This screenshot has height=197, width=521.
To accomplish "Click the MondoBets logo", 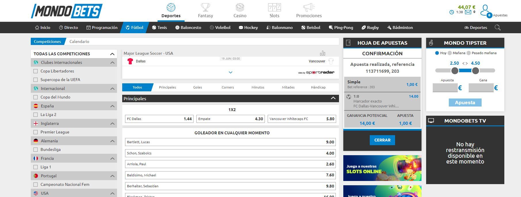I will pos(67,11).
